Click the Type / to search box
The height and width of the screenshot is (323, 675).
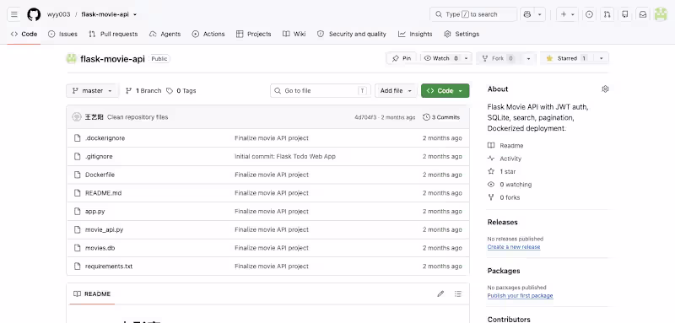(473, 14)
